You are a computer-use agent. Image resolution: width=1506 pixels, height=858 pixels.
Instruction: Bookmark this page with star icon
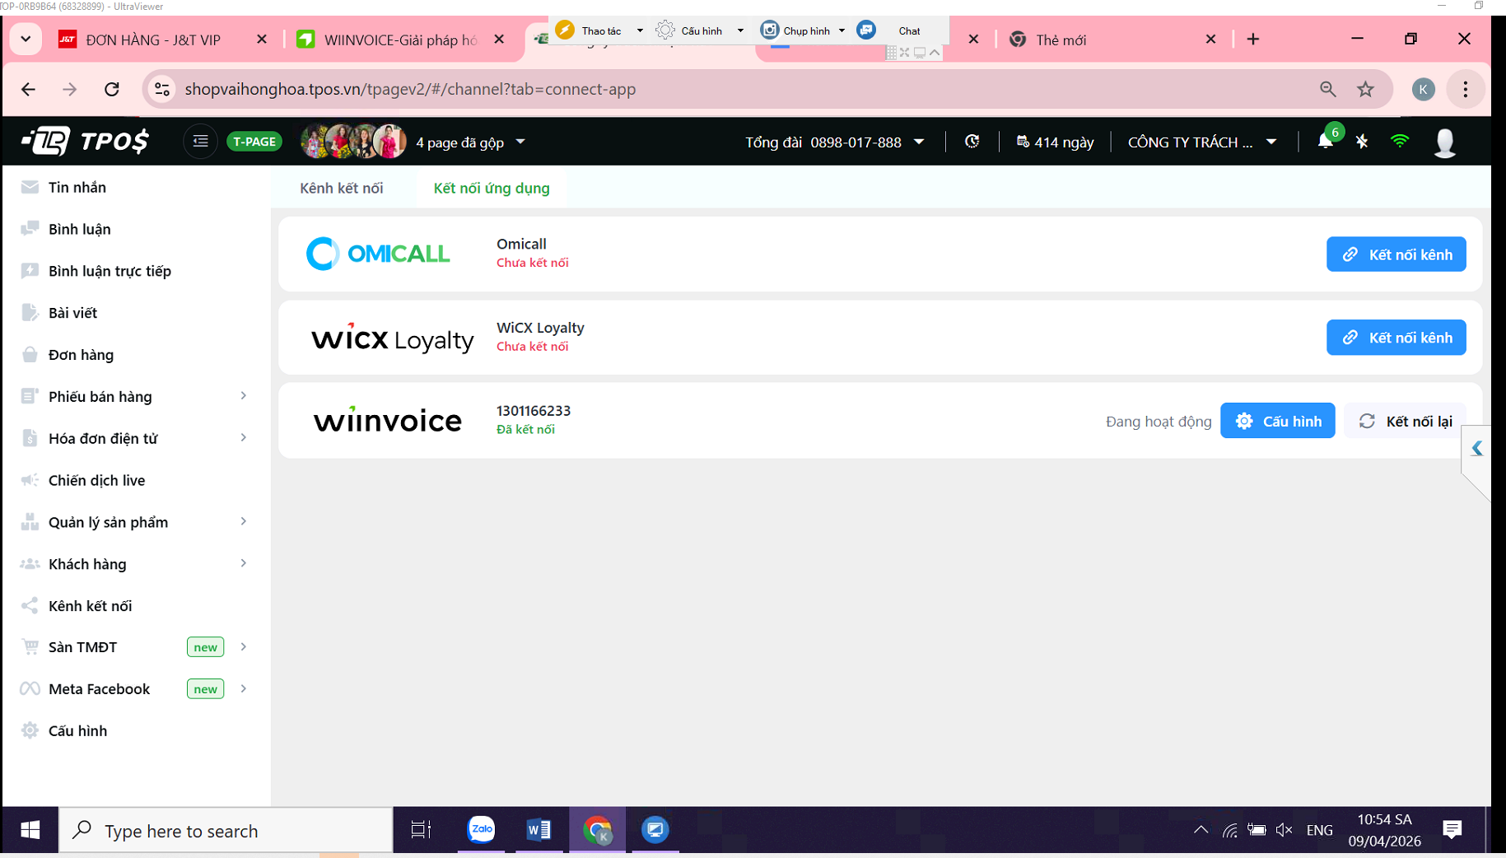click(1366, 89)
